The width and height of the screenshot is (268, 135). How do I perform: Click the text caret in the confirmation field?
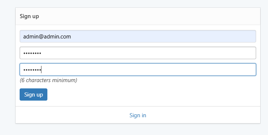41,70
